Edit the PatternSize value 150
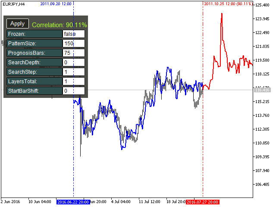This screenshot has width=276, height=207. [74, 44]
